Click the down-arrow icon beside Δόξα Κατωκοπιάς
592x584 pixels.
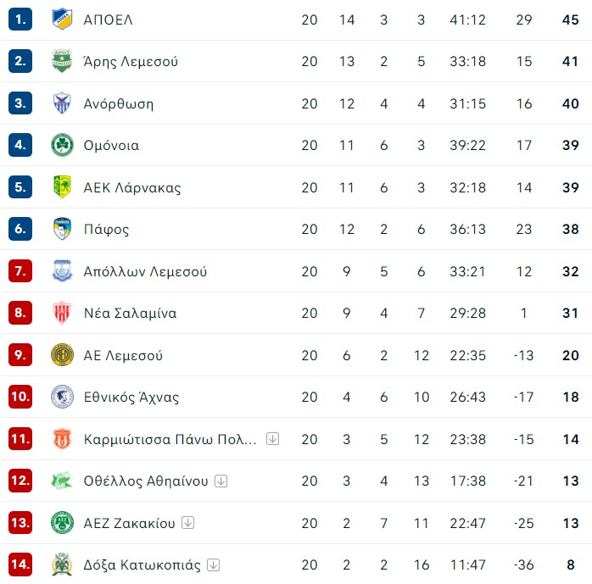[x=214, y=565]
